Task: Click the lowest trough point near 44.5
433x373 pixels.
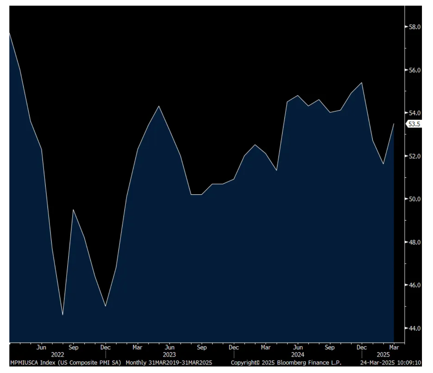Action: pos(63,315)
